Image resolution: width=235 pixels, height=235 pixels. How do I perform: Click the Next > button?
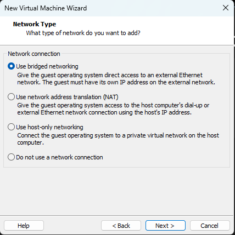point(165,226)
